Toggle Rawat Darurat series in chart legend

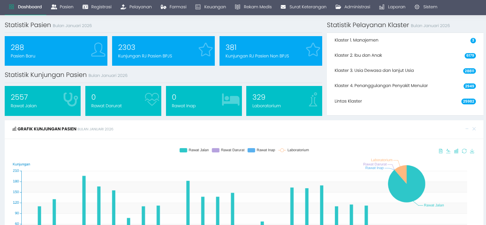click(228, 150)
